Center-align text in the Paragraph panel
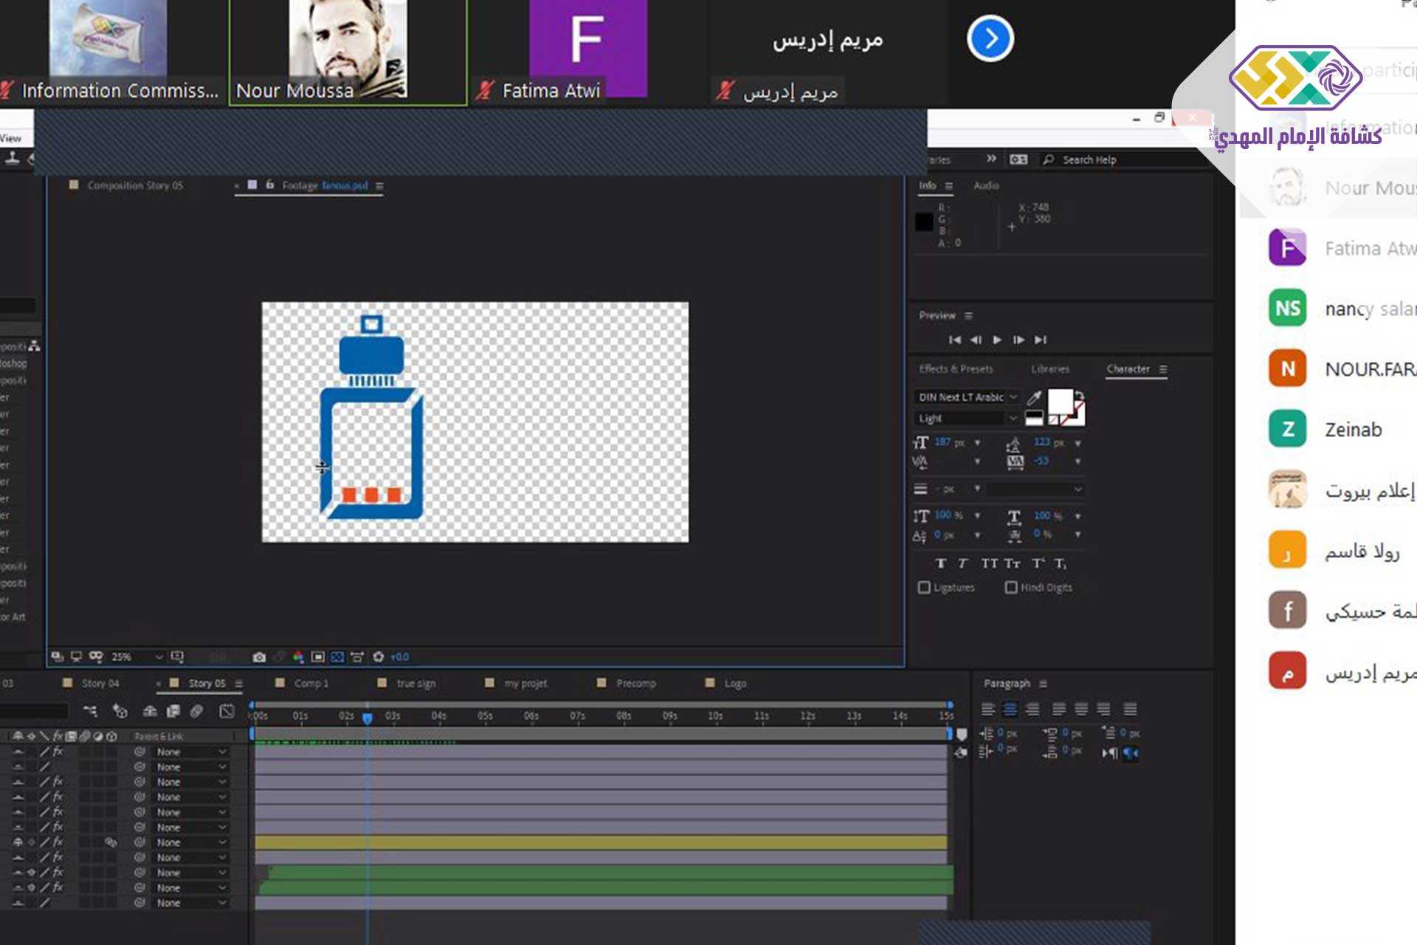Image resolution: width=1417 pixels, height=945 pixels. pyautogui.click(x=1010, y=709)
